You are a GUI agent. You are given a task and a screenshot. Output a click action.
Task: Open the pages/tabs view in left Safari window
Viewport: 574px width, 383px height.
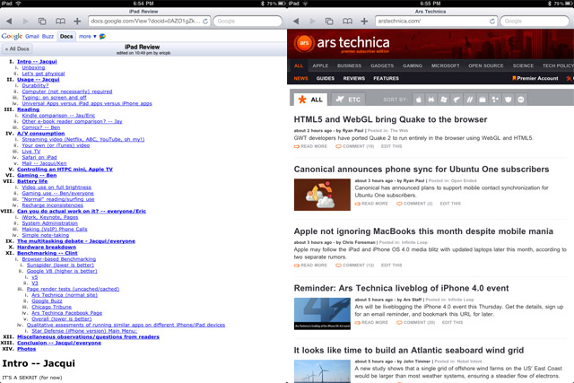click(x=42, y=22)
